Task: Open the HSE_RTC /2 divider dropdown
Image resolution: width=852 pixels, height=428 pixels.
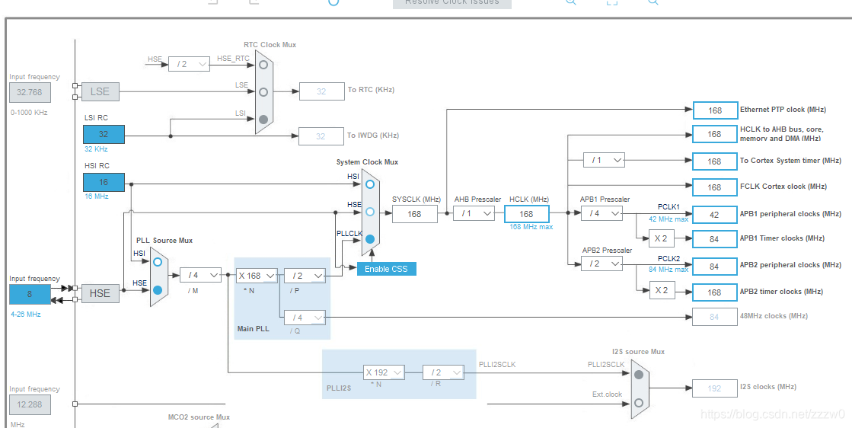Action: point(189,64)
